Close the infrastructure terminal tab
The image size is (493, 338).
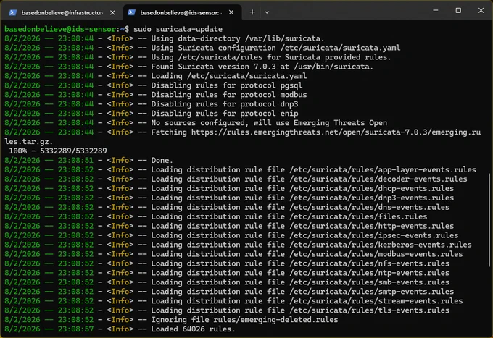[x=112, y=12]
